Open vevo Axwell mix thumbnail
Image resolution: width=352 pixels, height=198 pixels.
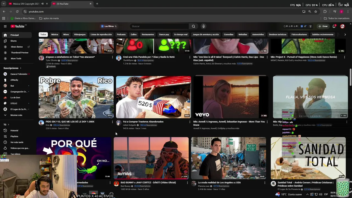point(231,97)
